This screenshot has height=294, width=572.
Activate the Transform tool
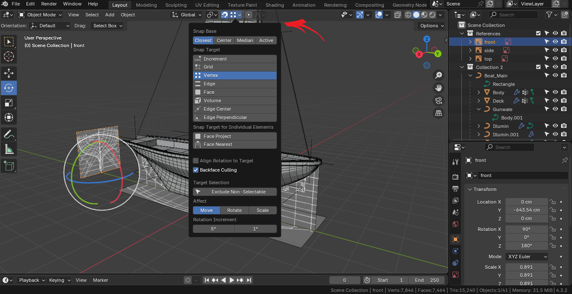coord(9,117)
